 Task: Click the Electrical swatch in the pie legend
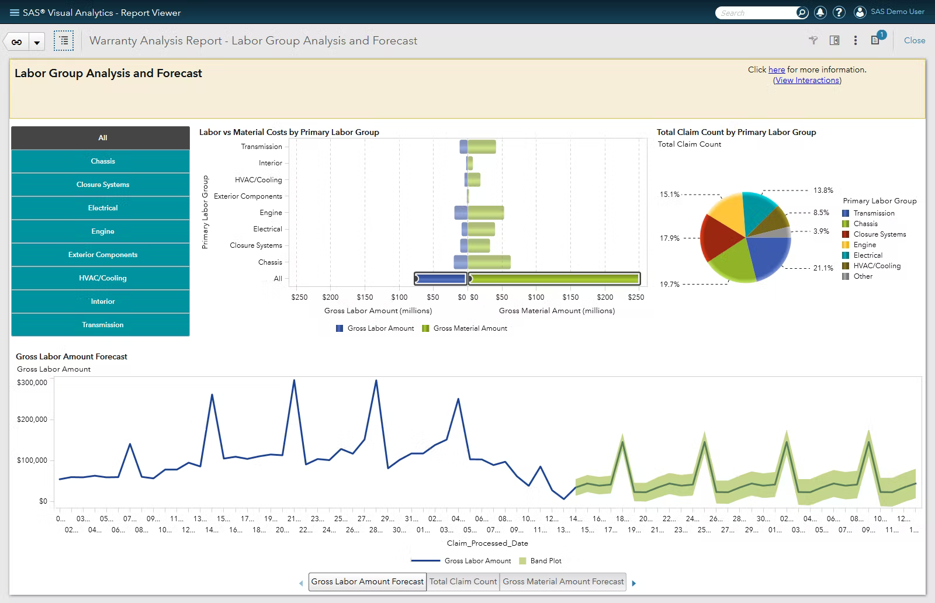coord(846,255)
